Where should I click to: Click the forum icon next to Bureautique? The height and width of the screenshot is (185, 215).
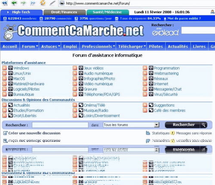10,94
